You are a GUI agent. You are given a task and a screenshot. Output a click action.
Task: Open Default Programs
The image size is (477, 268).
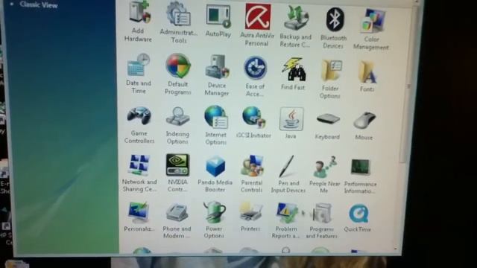coord(178,66)
